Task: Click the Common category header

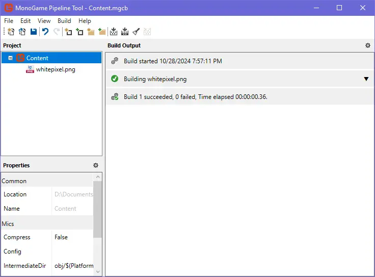Action: (47, 181)
